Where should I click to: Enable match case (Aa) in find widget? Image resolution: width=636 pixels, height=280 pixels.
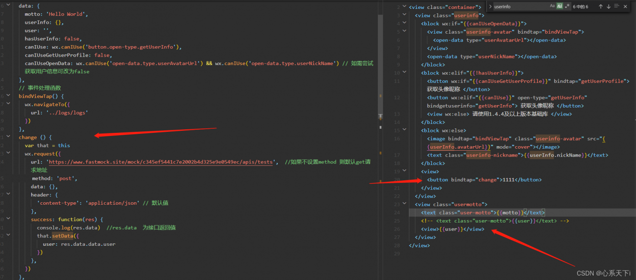(x=552, y=6)
